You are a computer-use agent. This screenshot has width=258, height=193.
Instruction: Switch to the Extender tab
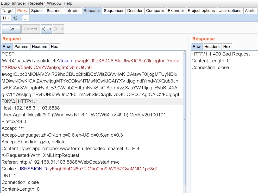[176, 11]
